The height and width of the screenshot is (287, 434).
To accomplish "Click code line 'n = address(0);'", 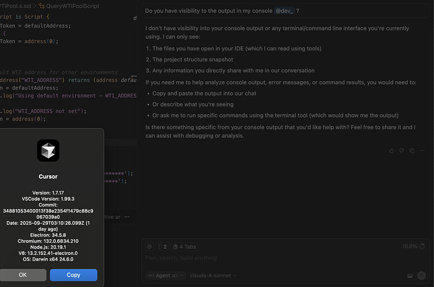I will click(23, 119).
